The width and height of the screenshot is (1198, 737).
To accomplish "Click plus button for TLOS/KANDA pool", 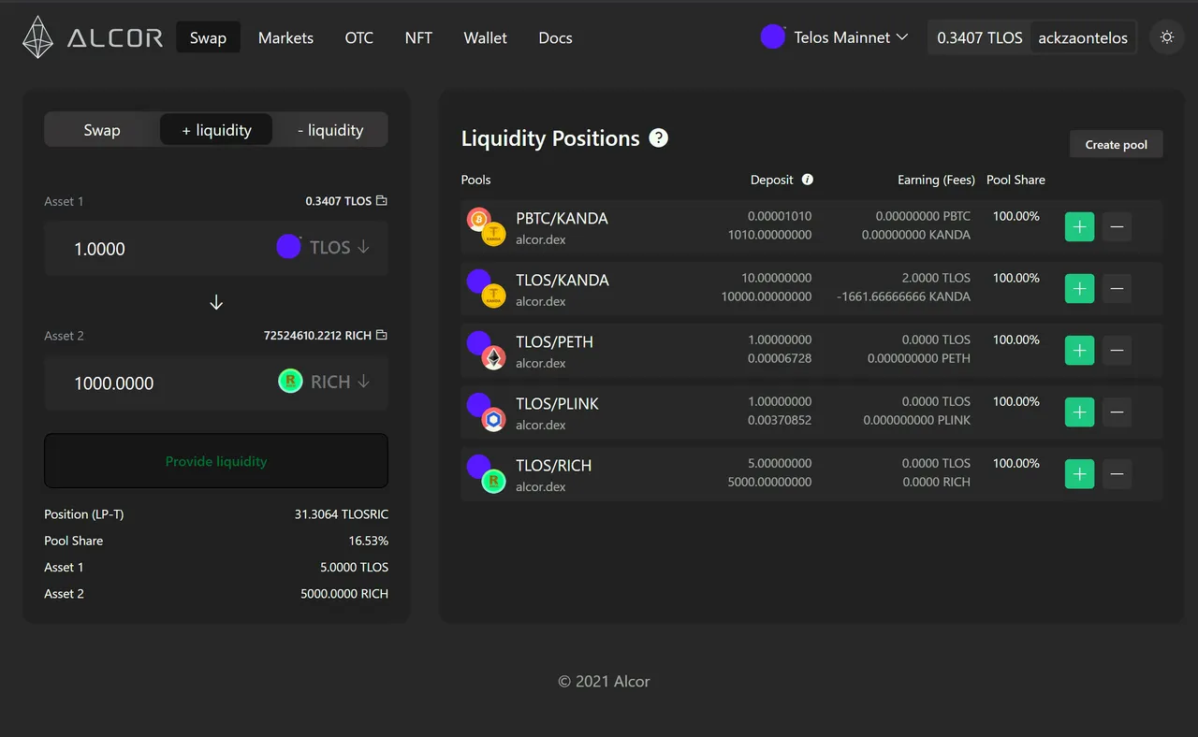I will pyautogui.click(x=1079, y=289).
